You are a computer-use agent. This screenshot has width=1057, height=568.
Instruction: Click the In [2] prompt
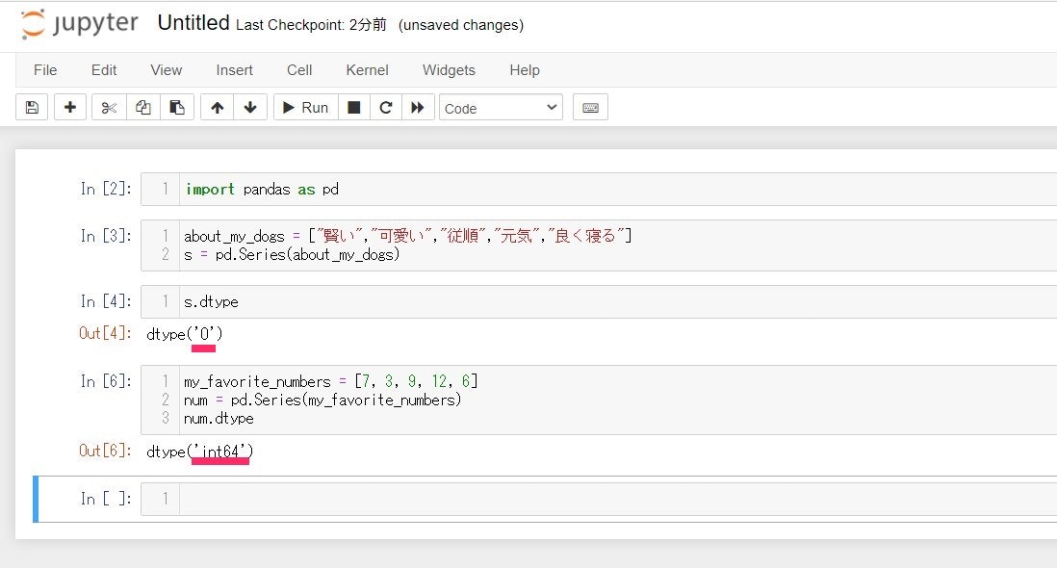pos(106,189)
